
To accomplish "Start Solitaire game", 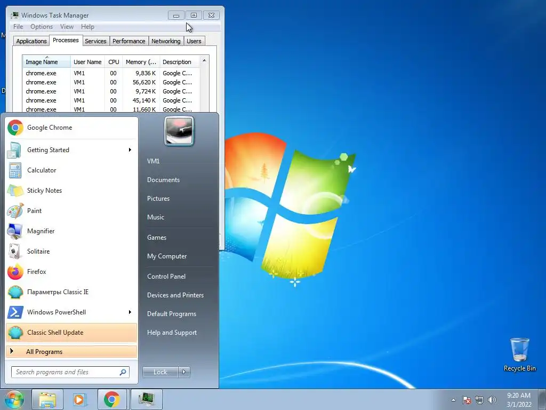I will point(71,251).
